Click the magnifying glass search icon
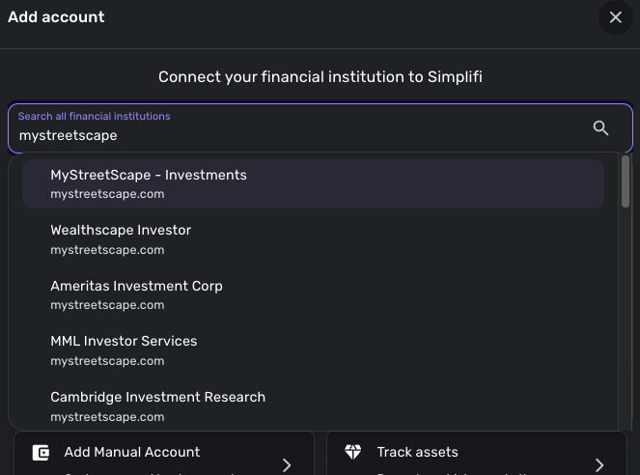The image size is (640, 475). coord(600,128)
